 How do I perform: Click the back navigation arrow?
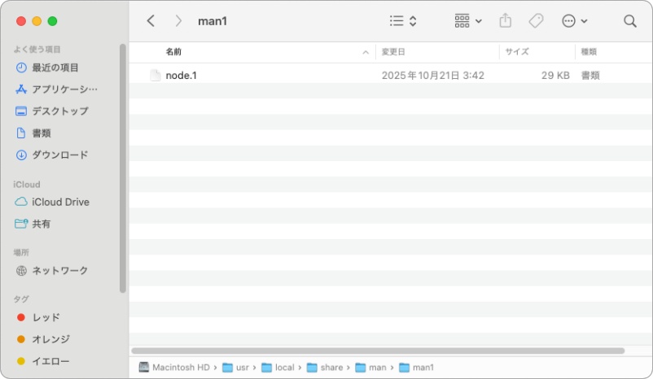click(151, 21)
